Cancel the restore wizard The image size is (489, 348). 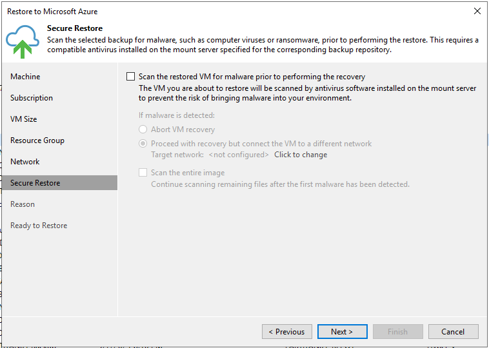point(453,331)
